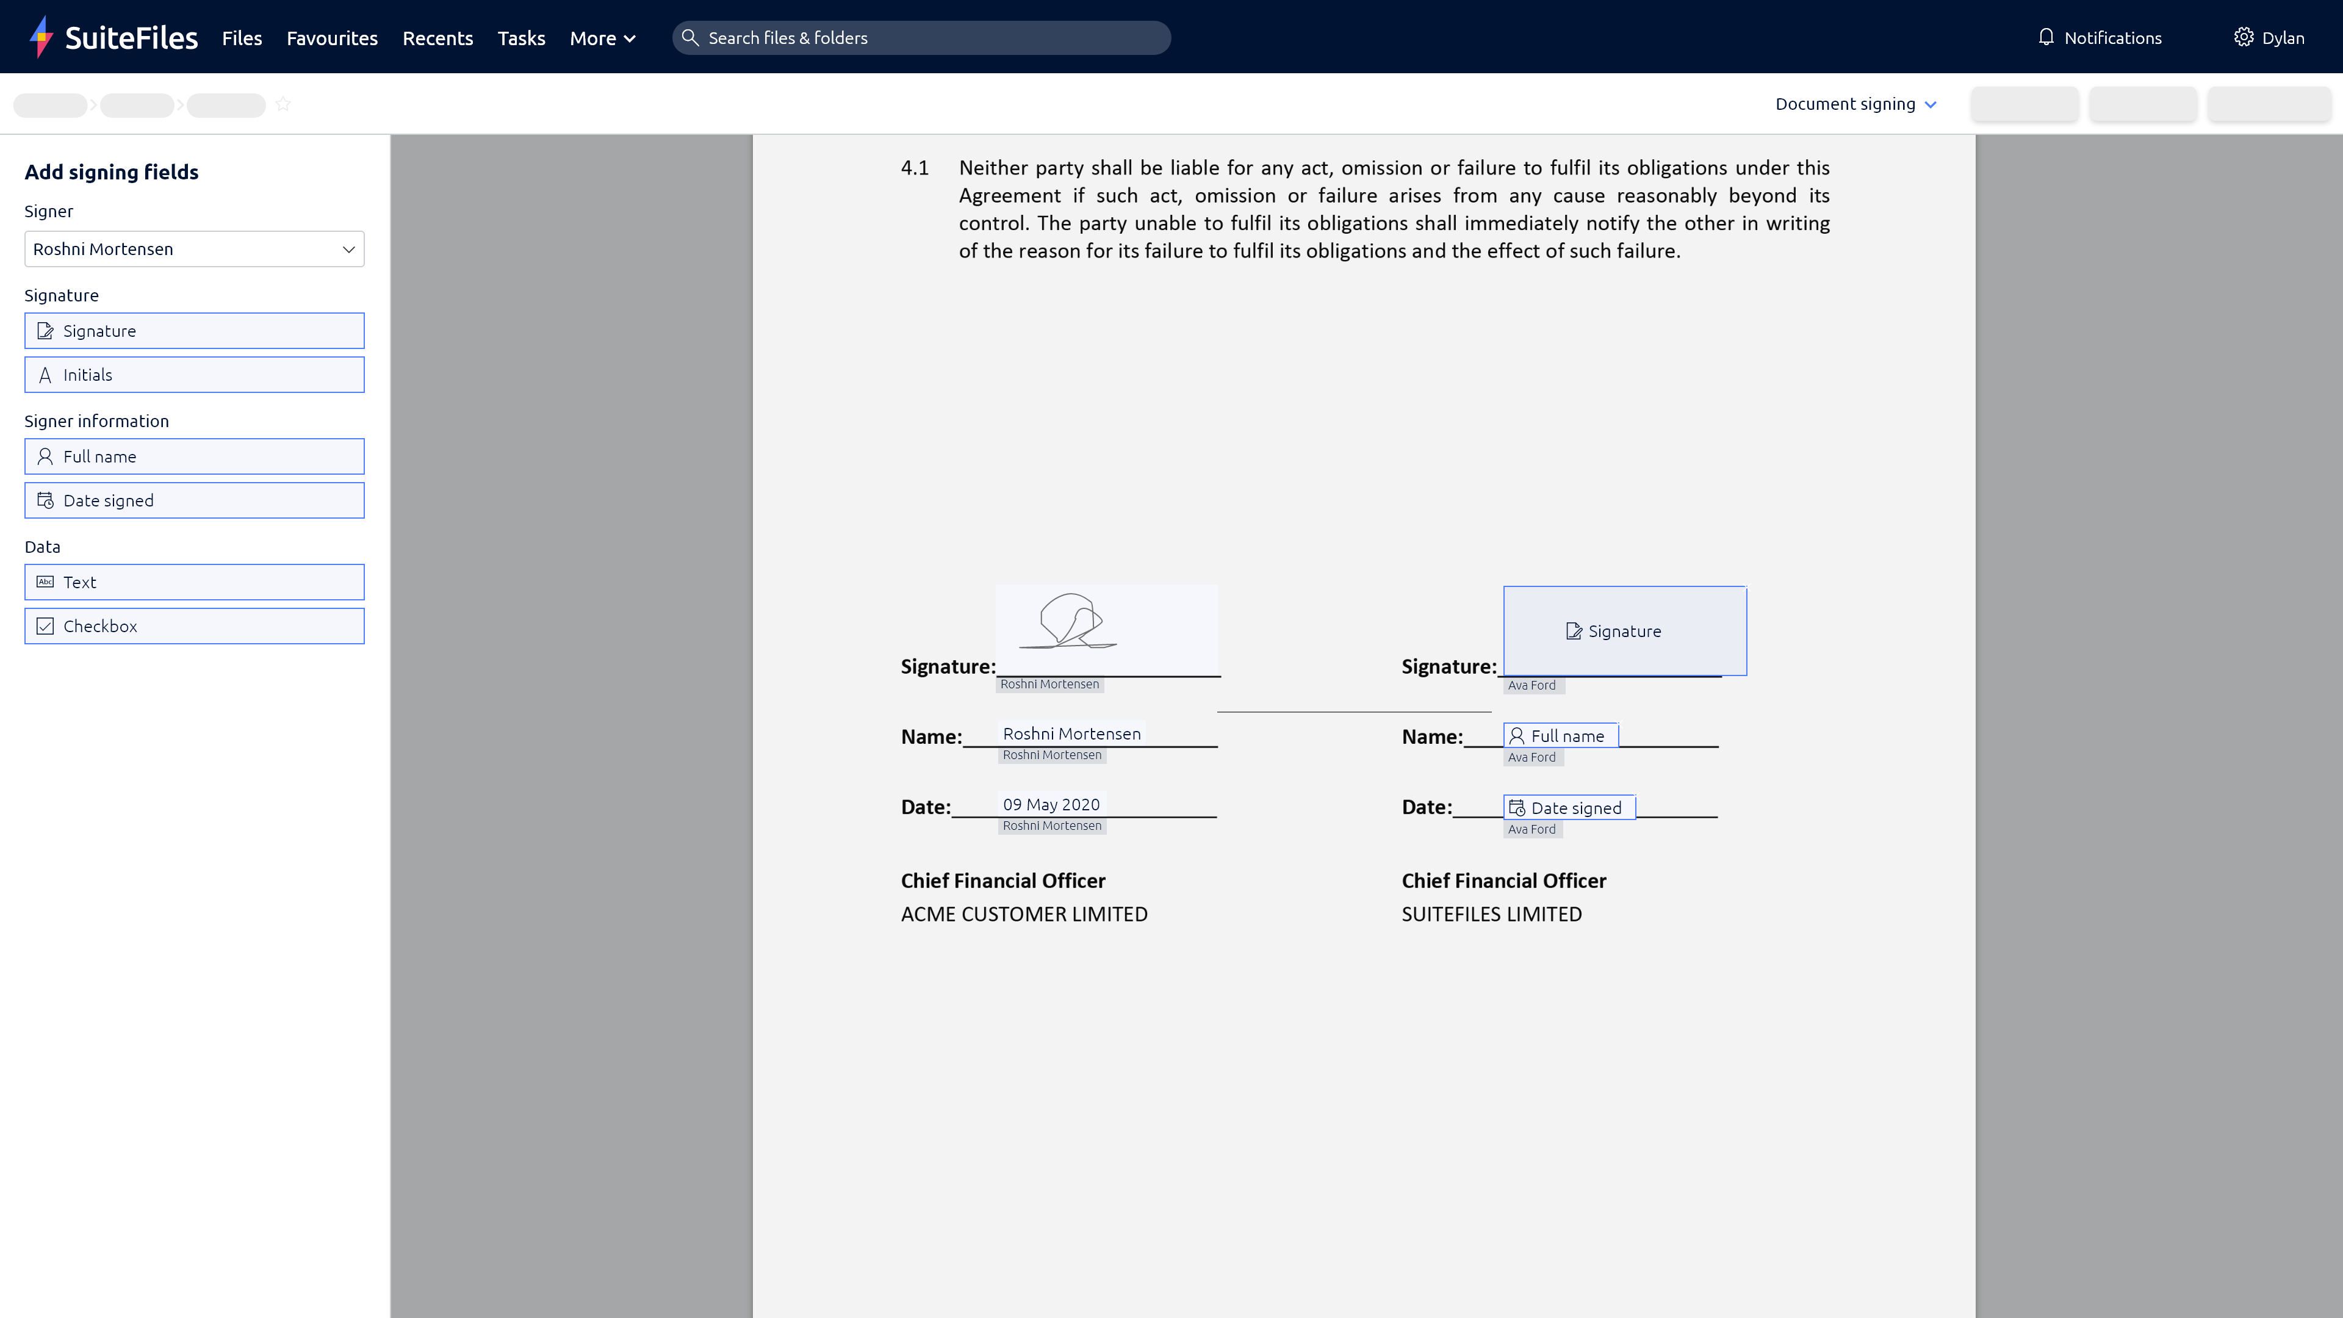Select the Initials signing field tool
The image size is (2343, 1318).
point(194,374)
